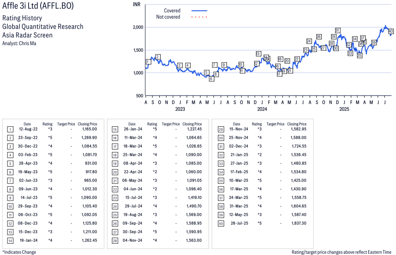Screen dimensions: 396x255
Task: Click closing price 1,590.95
Action: click(x=194, y=232)
